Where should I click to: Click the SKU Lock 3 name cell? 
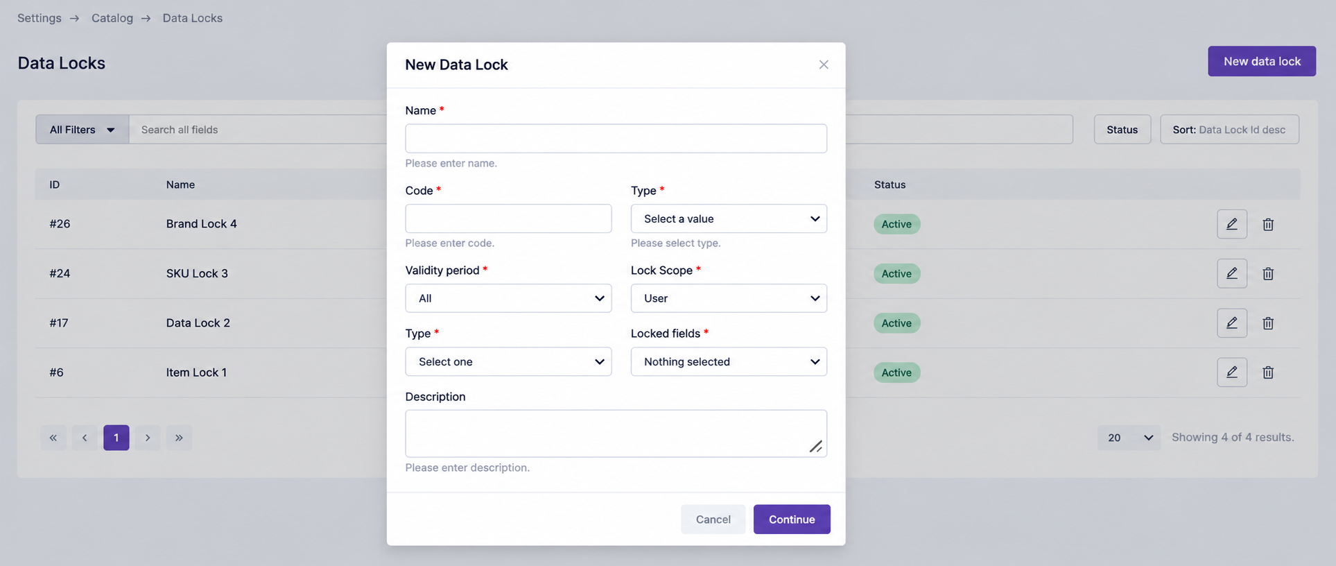pyautogui.click(x=197, y=273)
